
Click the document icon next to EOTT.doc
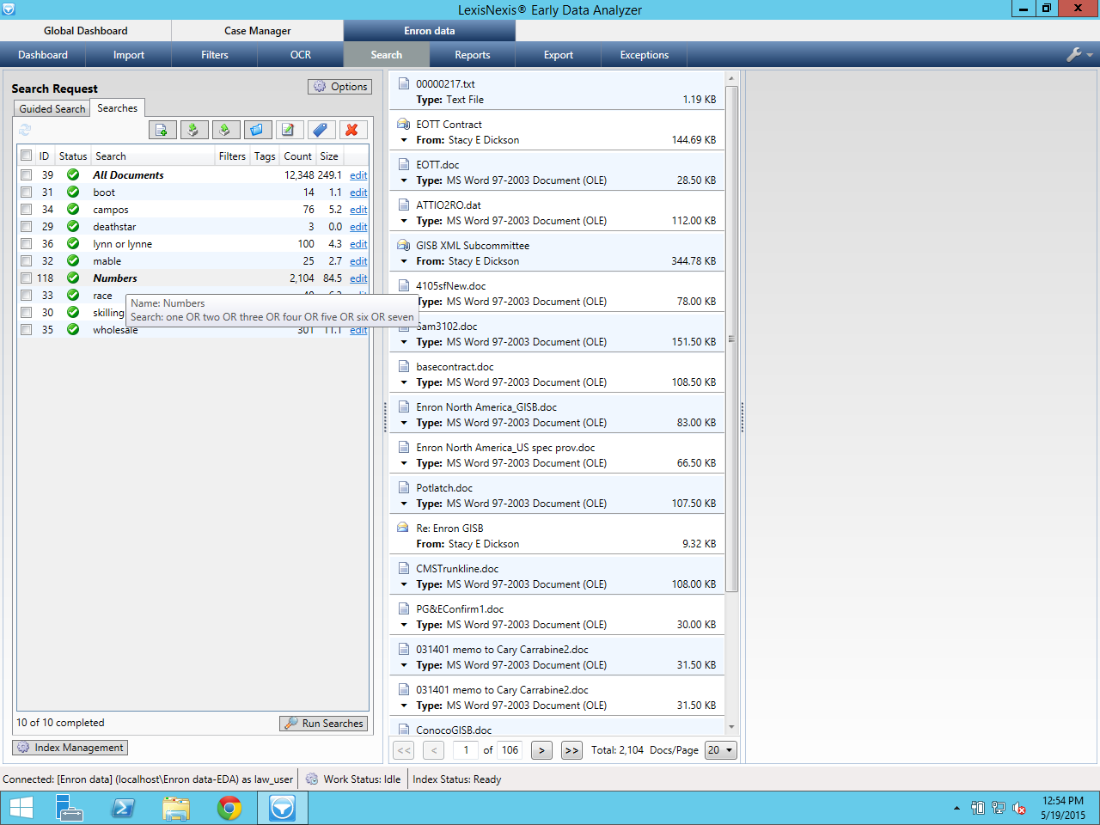pos(404,164)
